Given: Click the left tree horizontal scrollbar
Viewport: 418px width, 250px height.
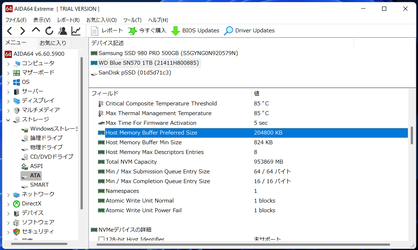Looking at the screenshot, I should (39, 244).
